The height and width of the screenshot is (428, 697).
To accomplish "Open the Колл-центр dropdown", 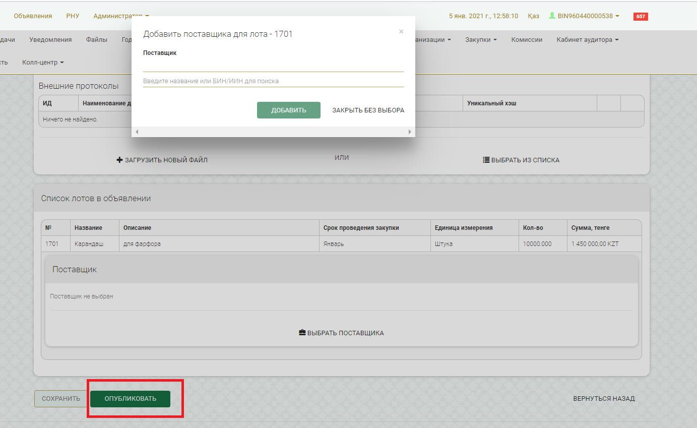I will [x=43, y=63].
